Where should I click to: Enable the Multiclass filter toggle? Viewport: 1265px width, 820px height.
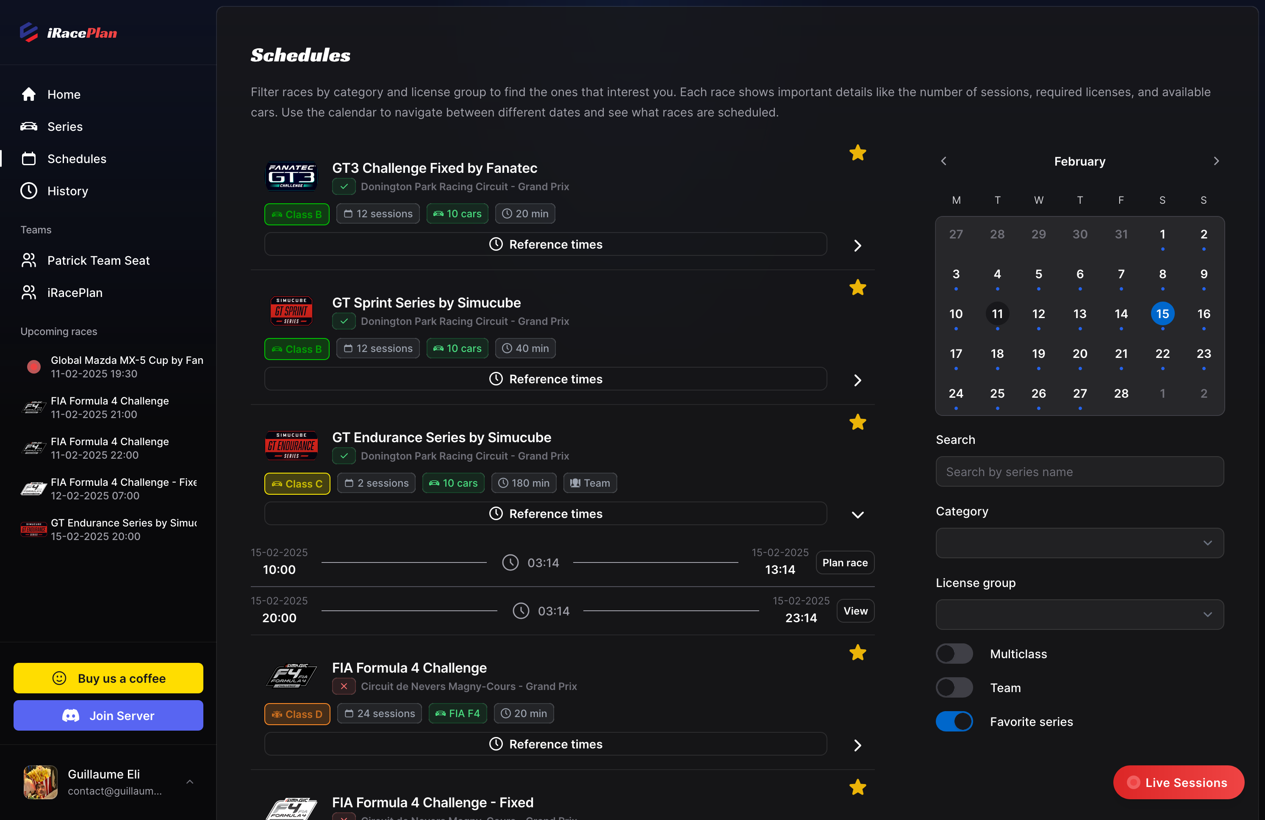coord(954,654)
